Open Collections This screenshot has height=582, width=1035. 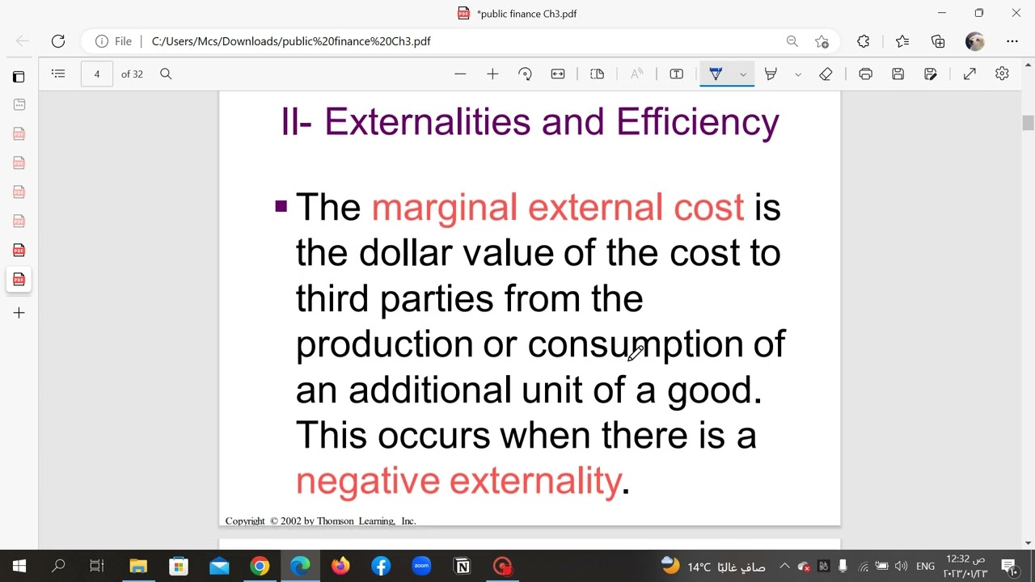[x=938, y=41]
